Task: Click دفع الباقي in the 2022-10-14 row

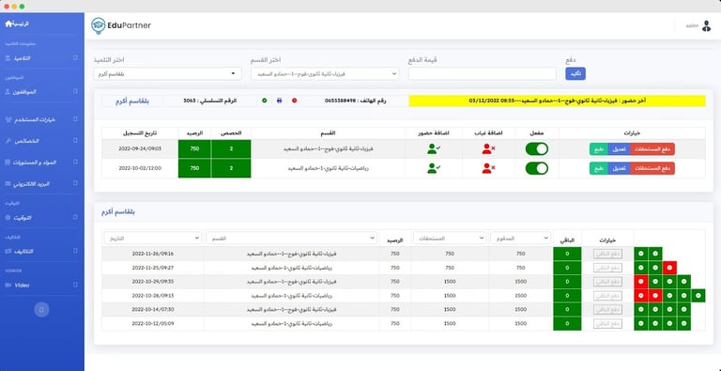Action: click(x=607, y=309)
